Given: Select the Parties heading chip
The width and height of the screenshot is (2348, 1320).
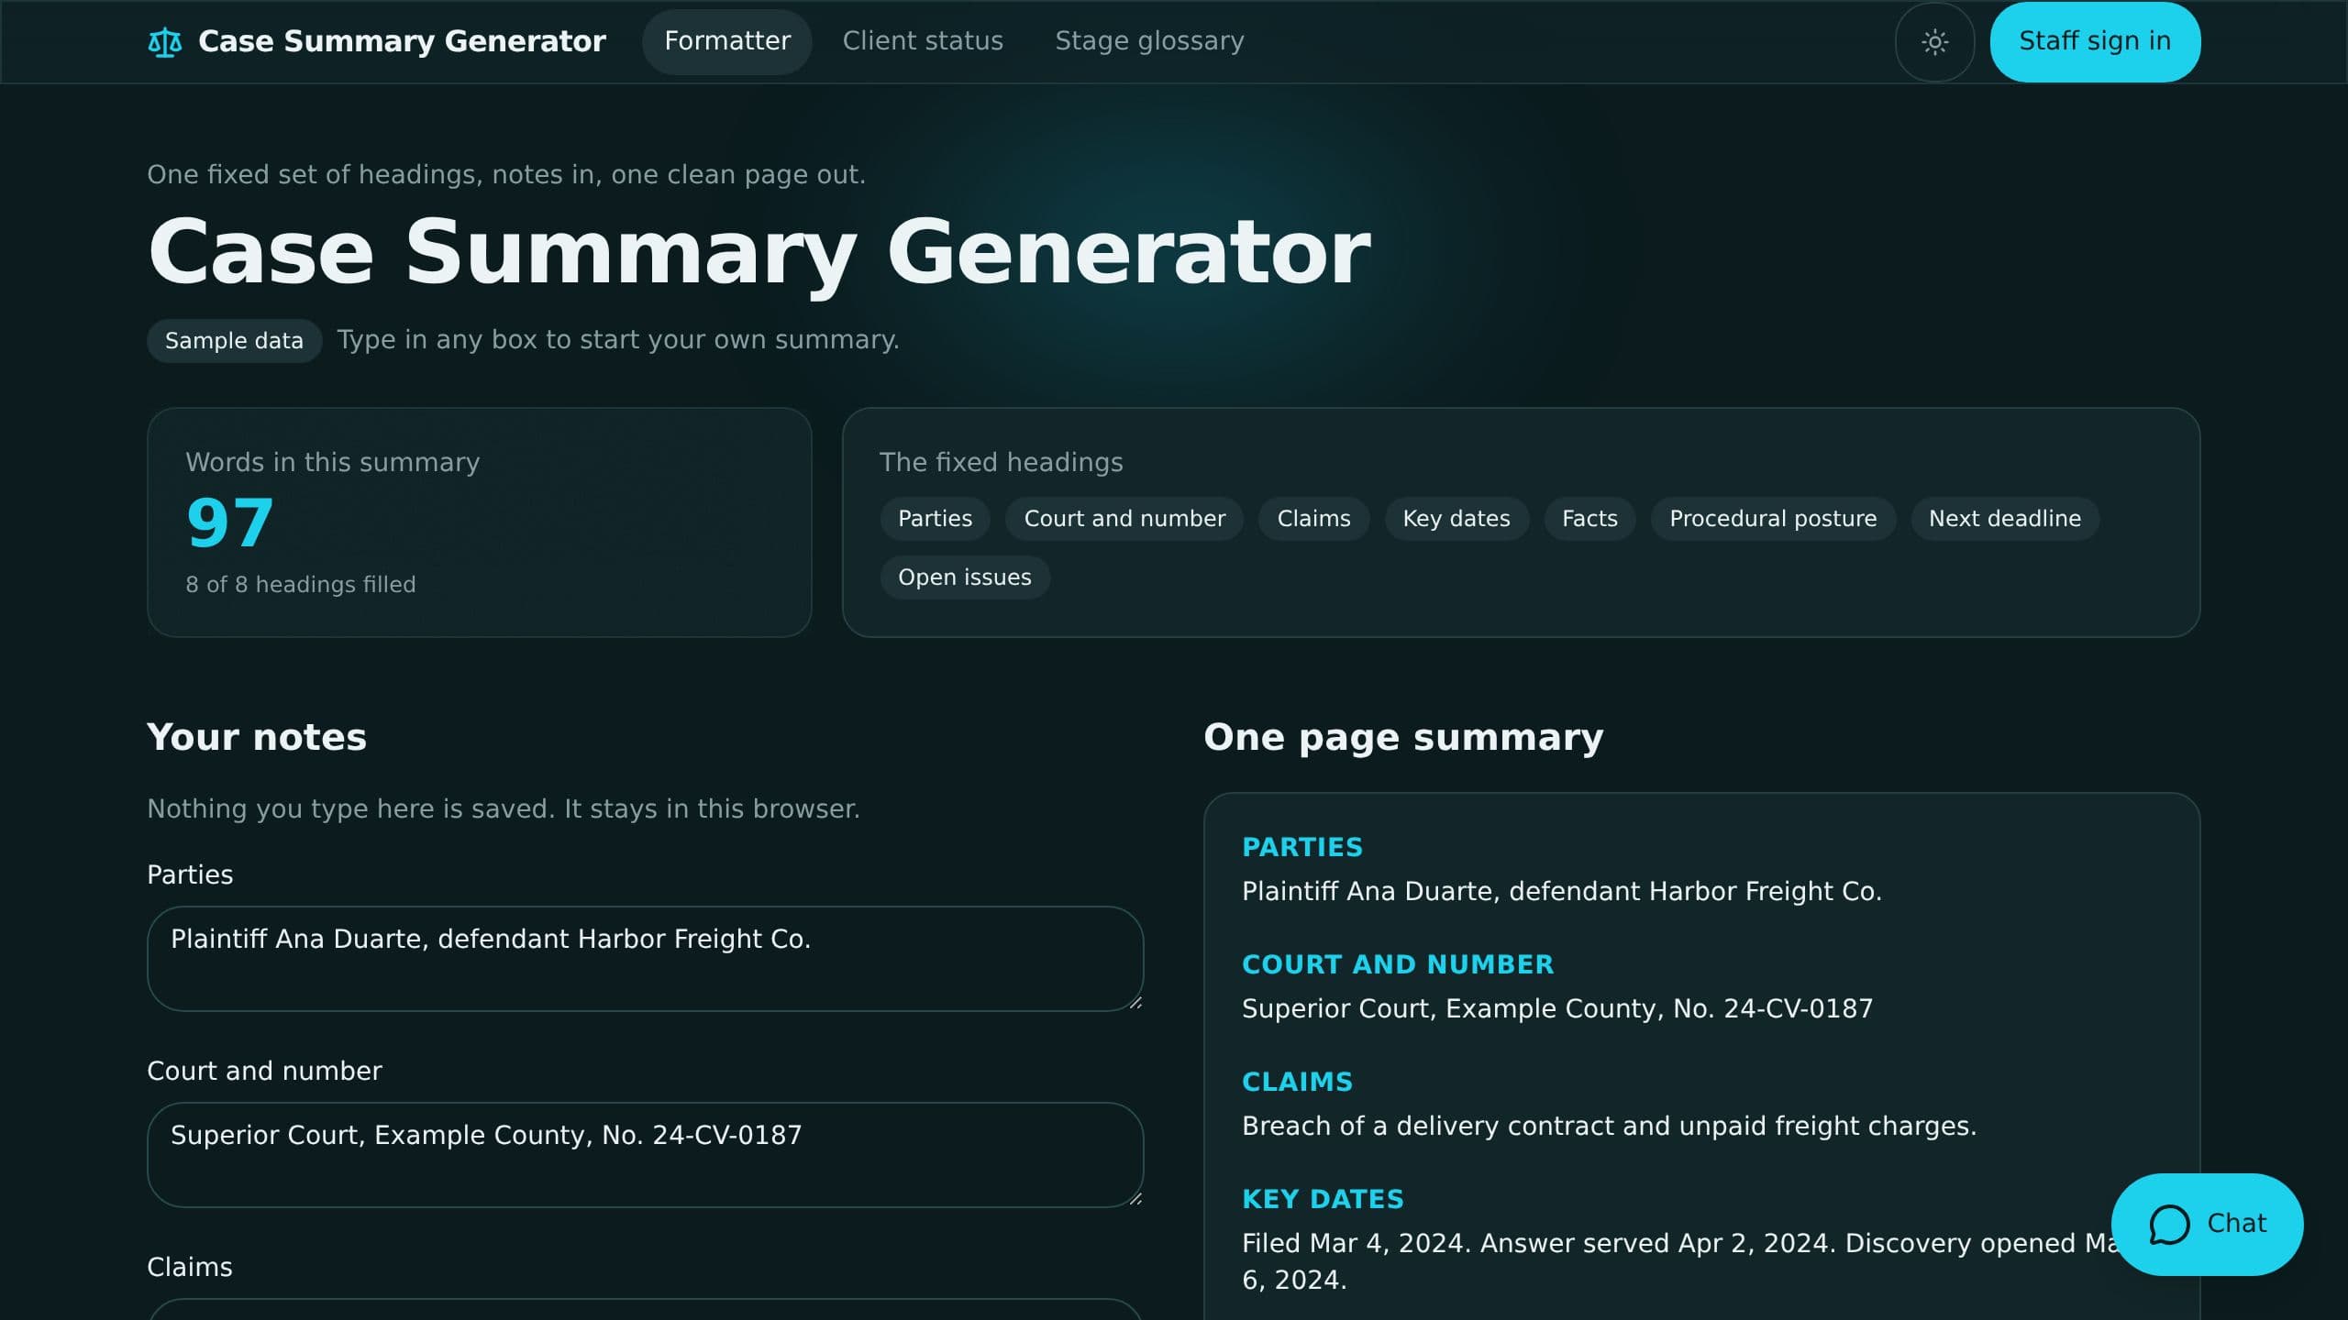Looking at the screenshot, I should point(935,519).
